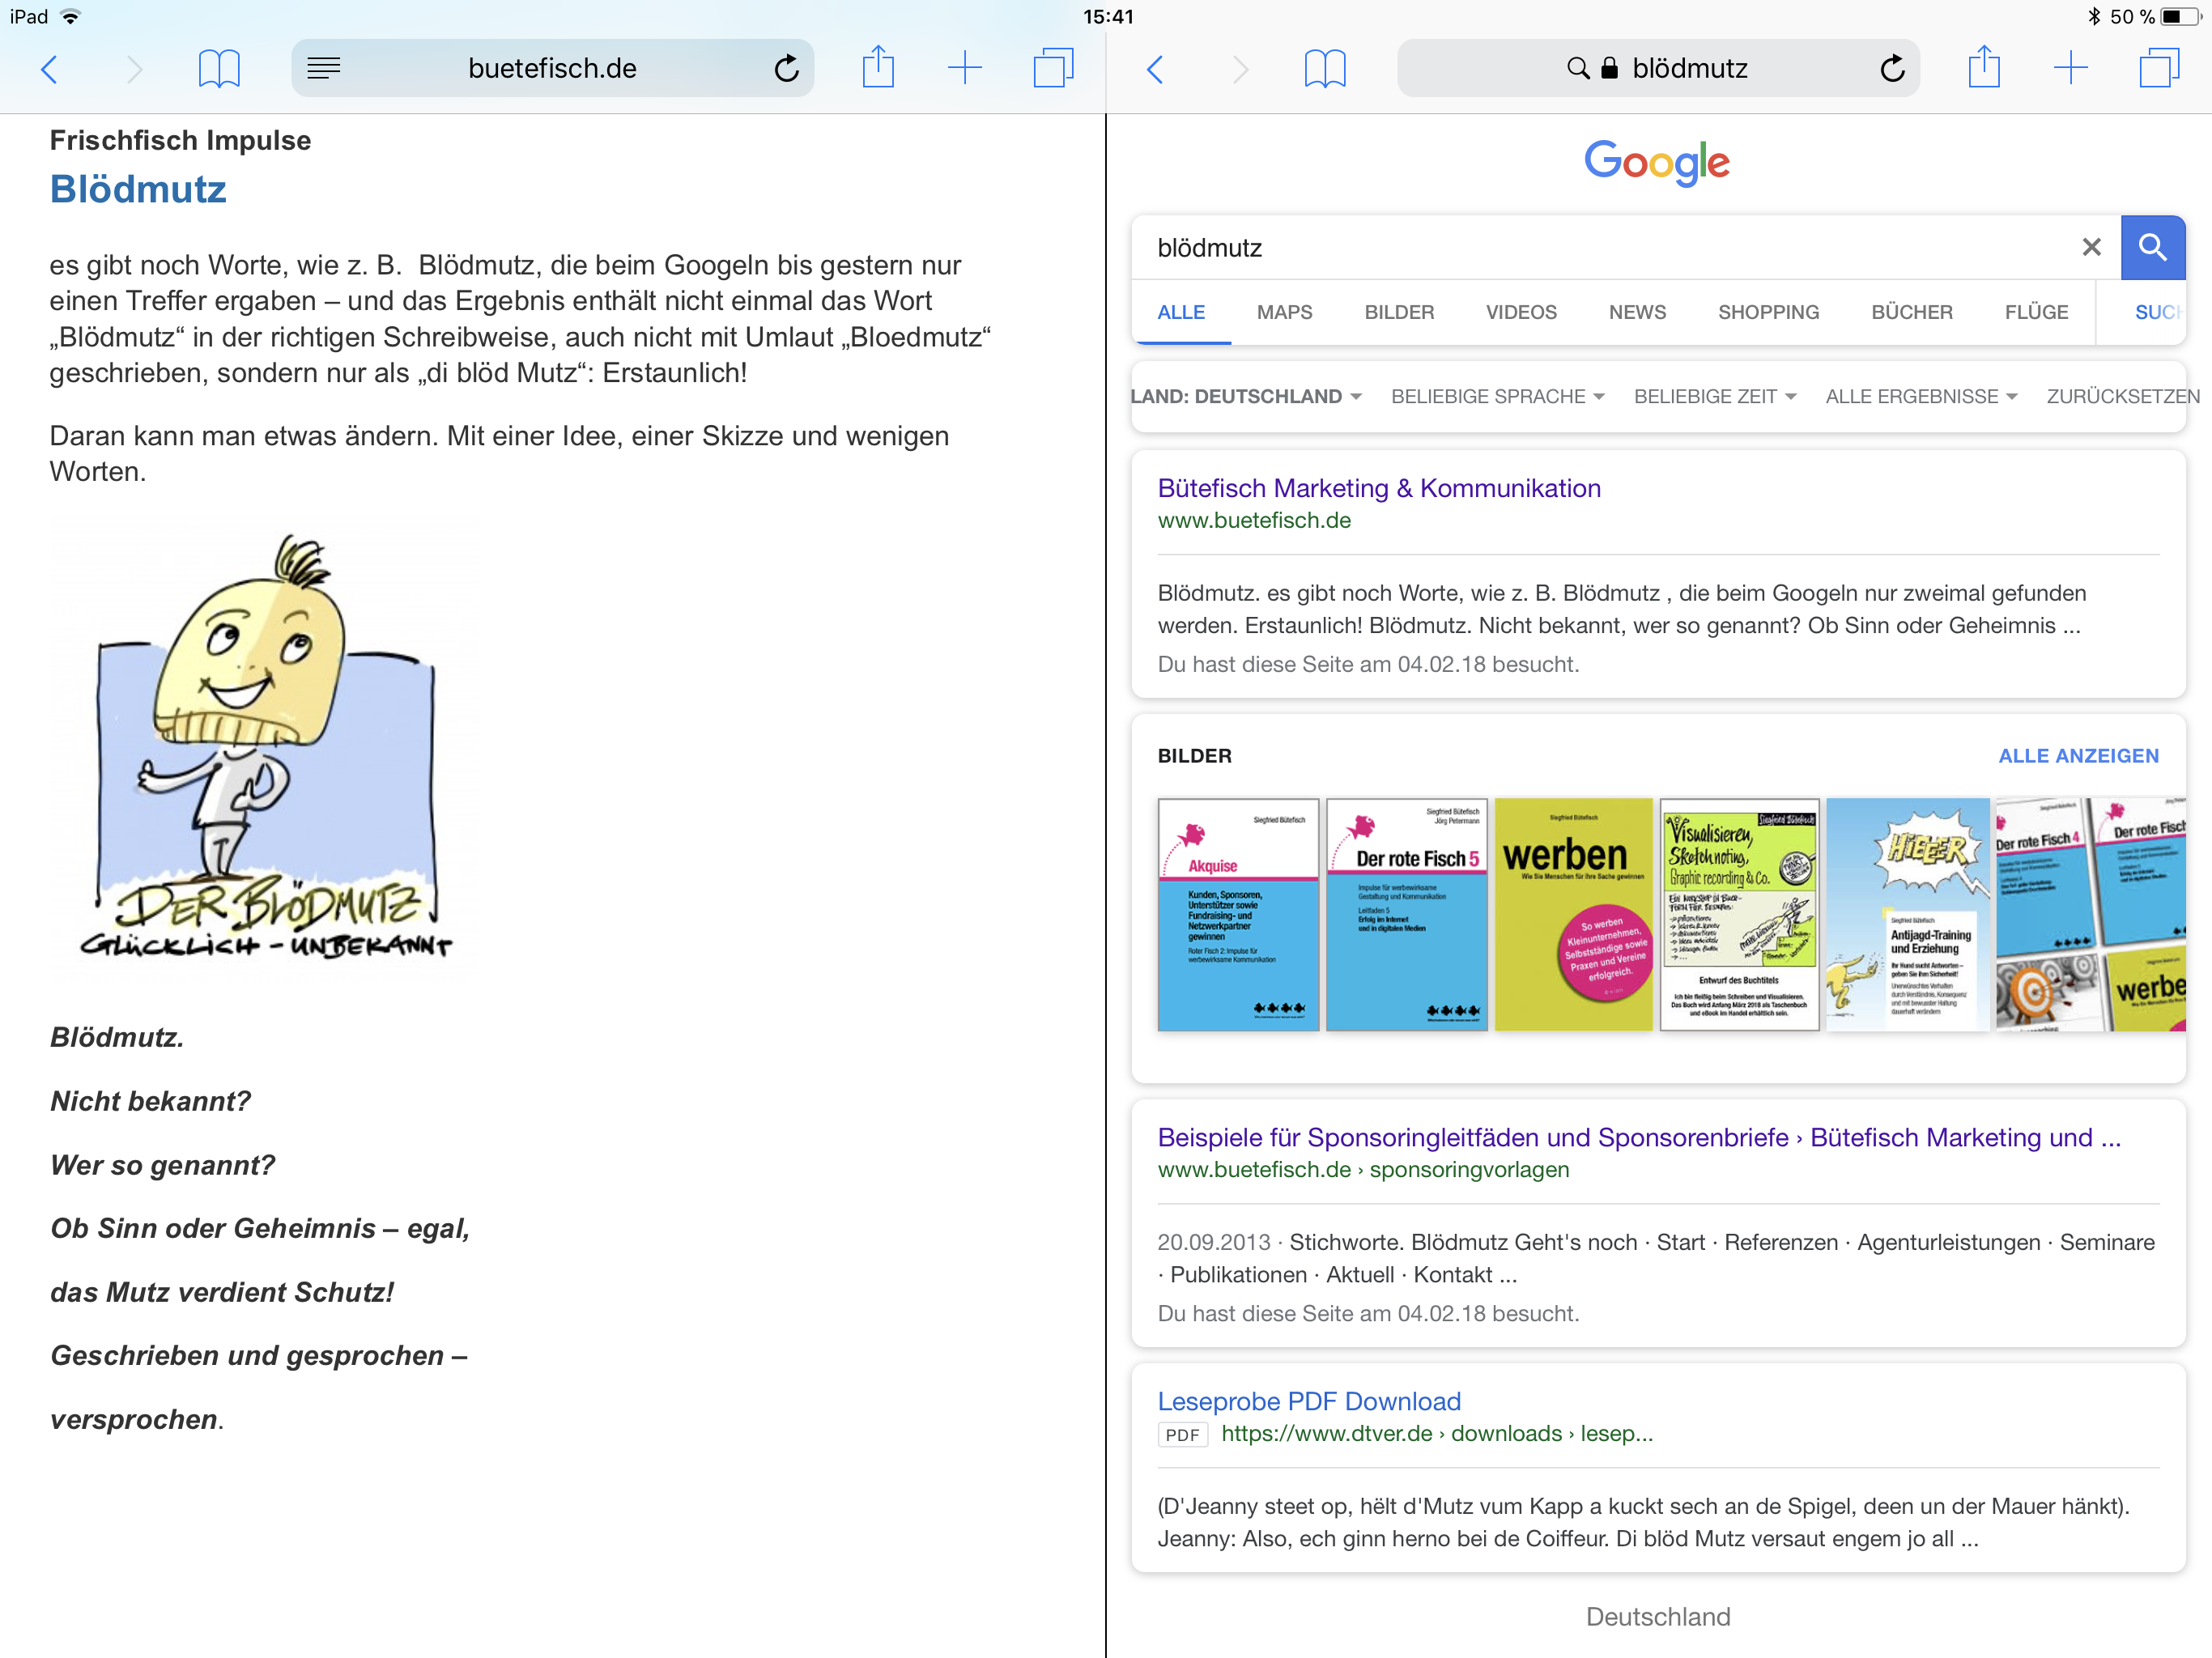
Task: Open the Visualisieren Sketchnoting image
Action: click(x=1739, y=914)
